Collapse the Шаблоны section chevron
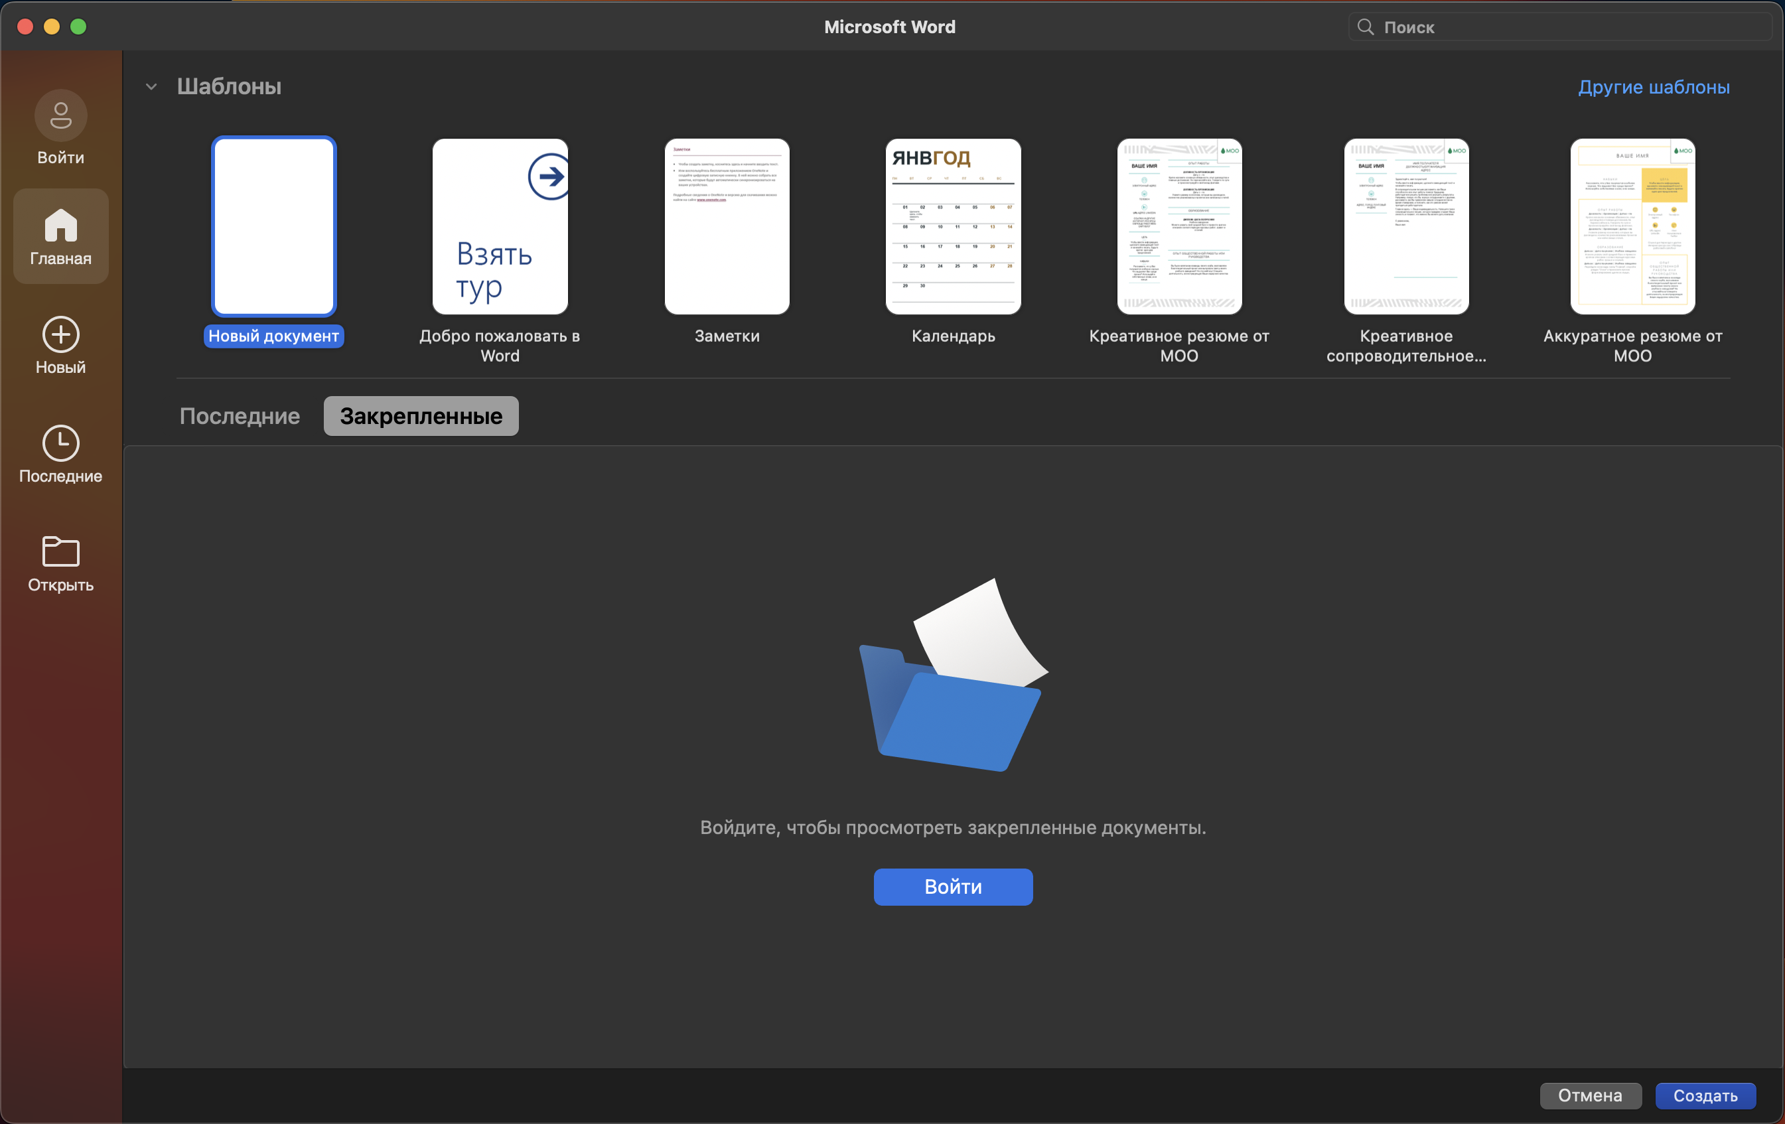1785x1124 pixels. click(151, 87)
